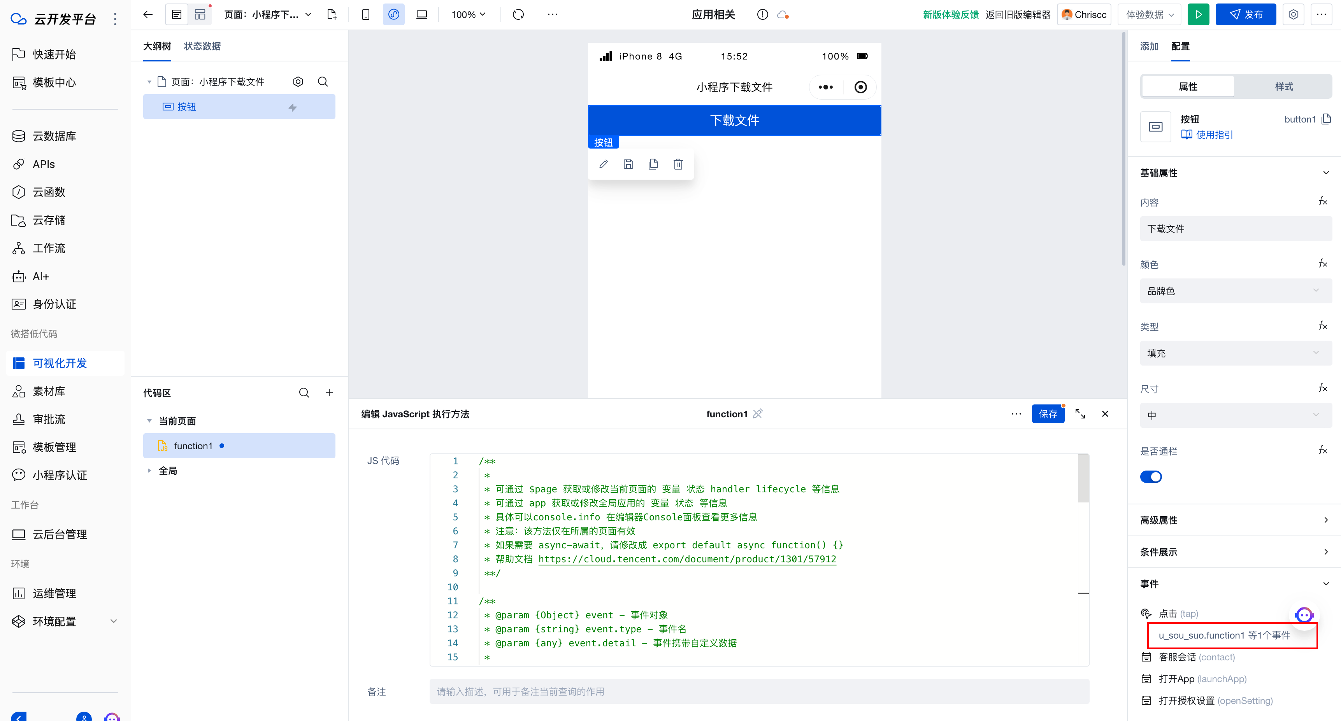Toggle the 是否通栏 switch
This screenshot has width=1341, height=721.
click(x=1150, y=476)
